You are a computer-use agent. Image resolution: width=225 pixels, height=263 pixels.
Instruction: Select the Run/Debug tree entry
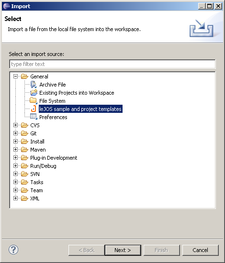43,166
